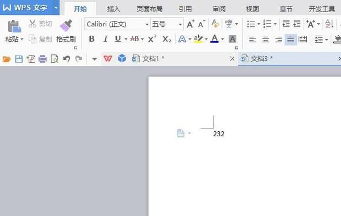
Task: Click the numbered list icon
Action: point(267,24)
